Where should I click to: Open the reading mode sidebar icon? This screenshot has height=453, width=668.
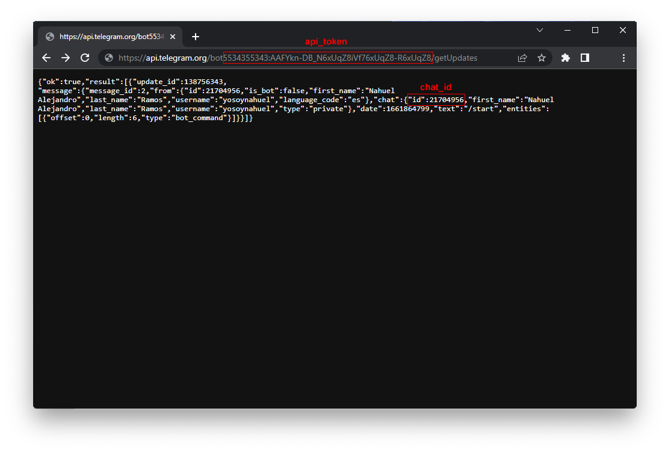(584, 58)
